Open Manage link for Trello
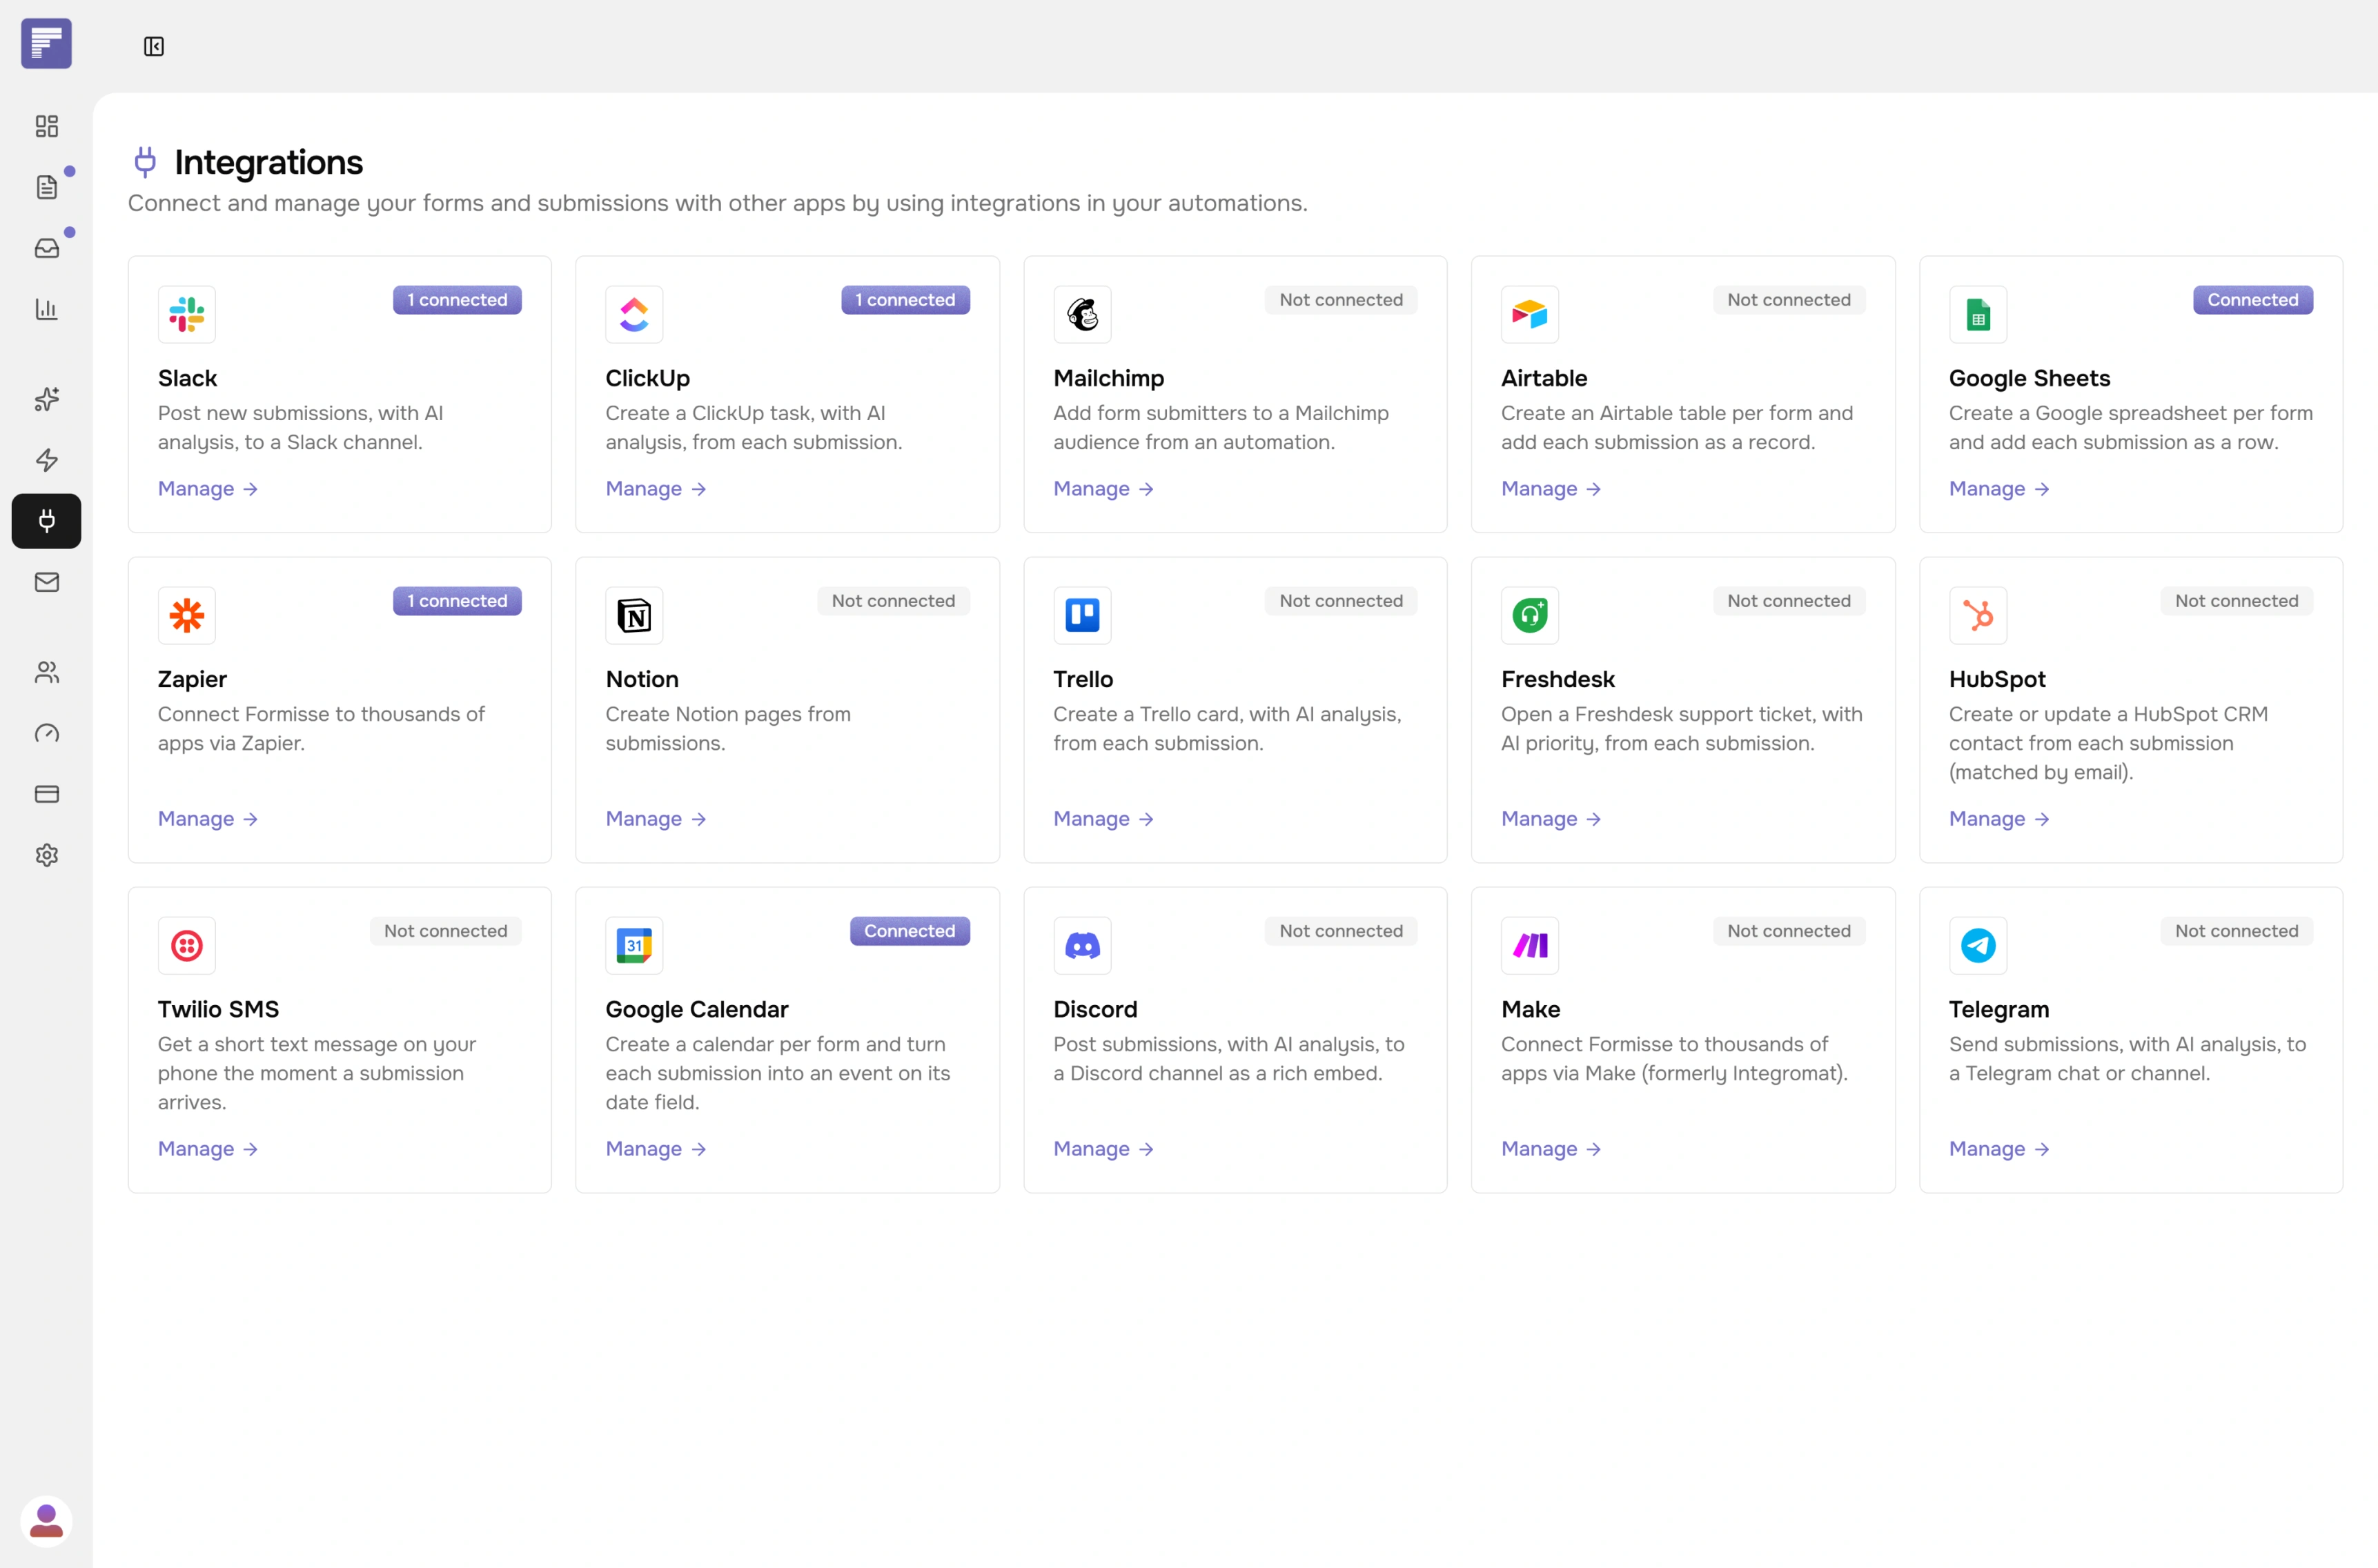The image size is (2378, 1568). (x=1103, y=819)
